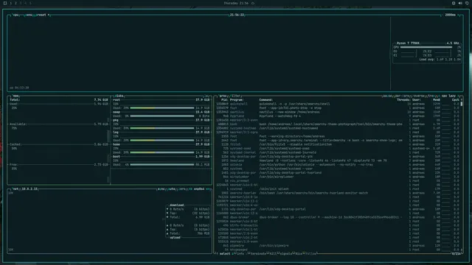Click the download Total 6.99 GiB value
The width and height of the screenshot is (472, 265).
[203, 217]
